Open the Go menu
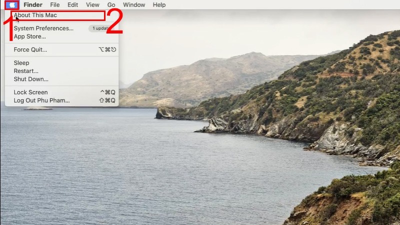The height and width of the screenshot is (225, 400). click(x=111, y=5)
